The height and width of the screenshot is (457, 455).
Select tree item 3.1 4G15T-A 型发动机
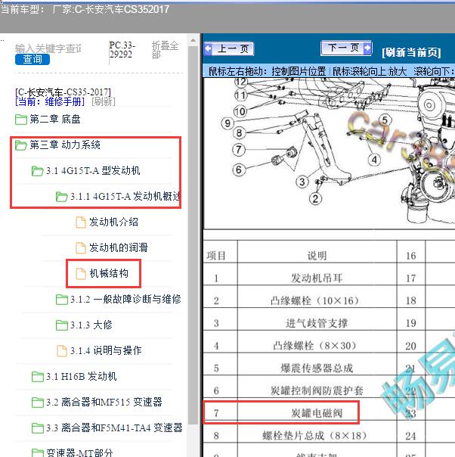[x=93, y=170]
